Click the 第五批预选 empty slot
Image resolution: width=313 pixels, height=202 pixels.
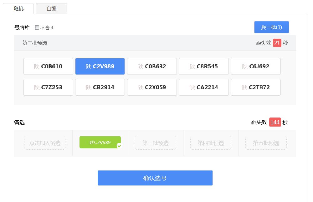tap(266, 143)
